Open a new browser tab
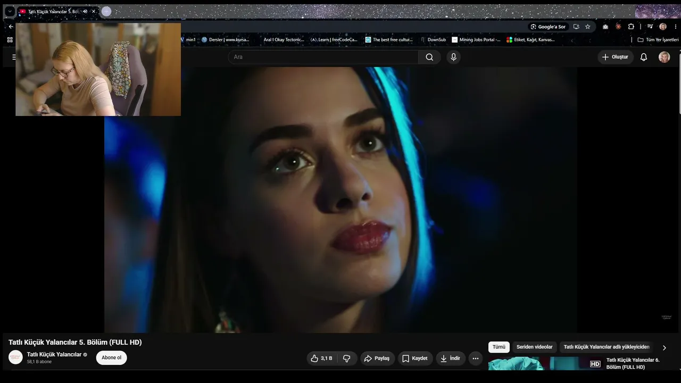The image size is (681, 383). click(106, 11)
